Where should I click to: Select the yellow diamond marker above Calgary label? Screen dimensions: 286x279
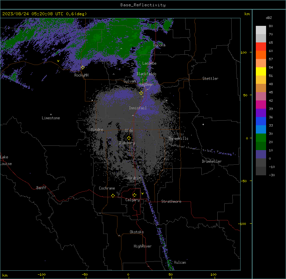click(134, 195)
